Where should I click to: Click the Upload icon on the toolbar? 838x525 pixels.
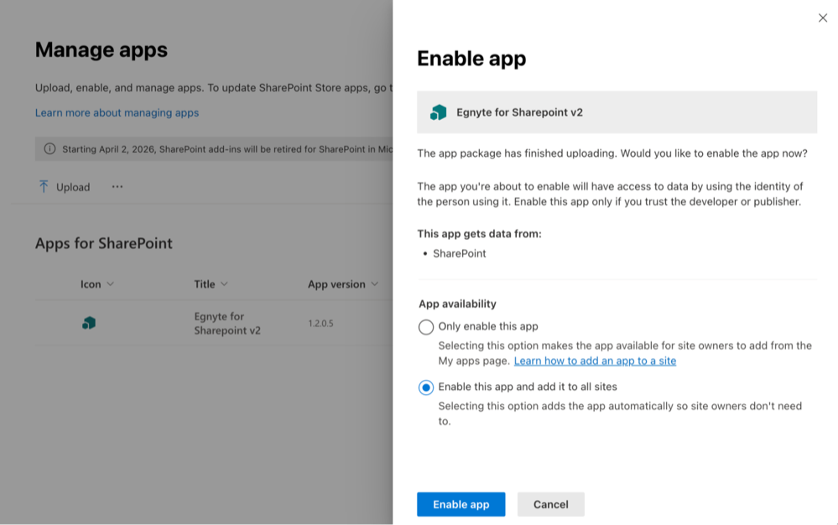pyautogui.click(x=43, y=186)
